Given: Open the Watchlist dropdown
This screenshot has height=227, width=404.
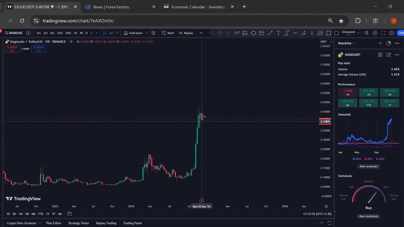Looking at the screenshot, I should tap(346, 43).
